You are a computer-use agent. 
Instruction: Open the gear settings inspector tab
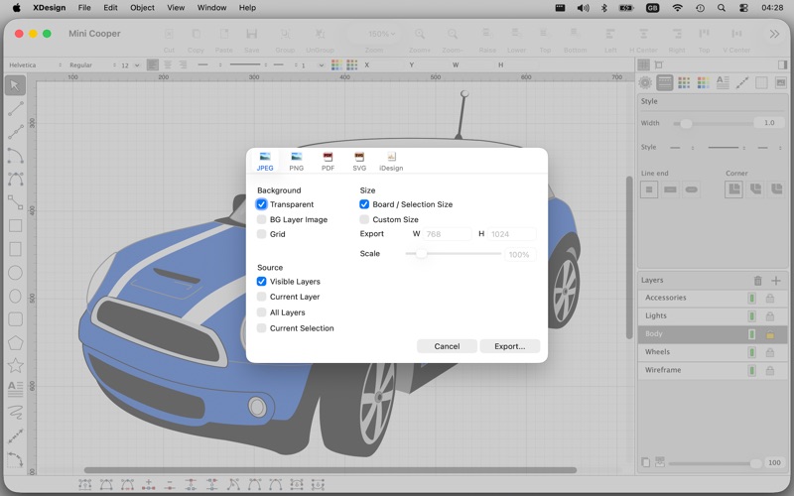click(645, 82)
